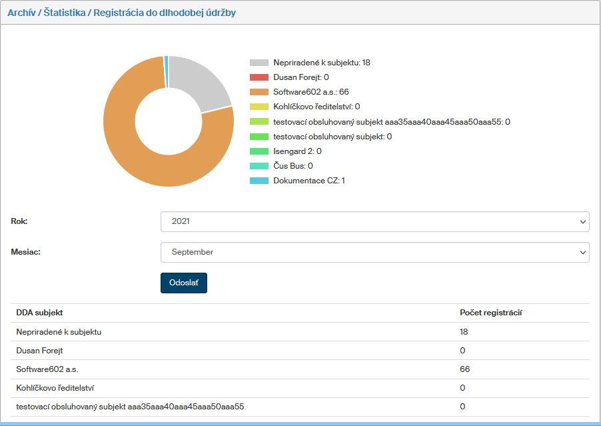Click the blue Dokumentace CZ legend swatch

tap(259, 181)
